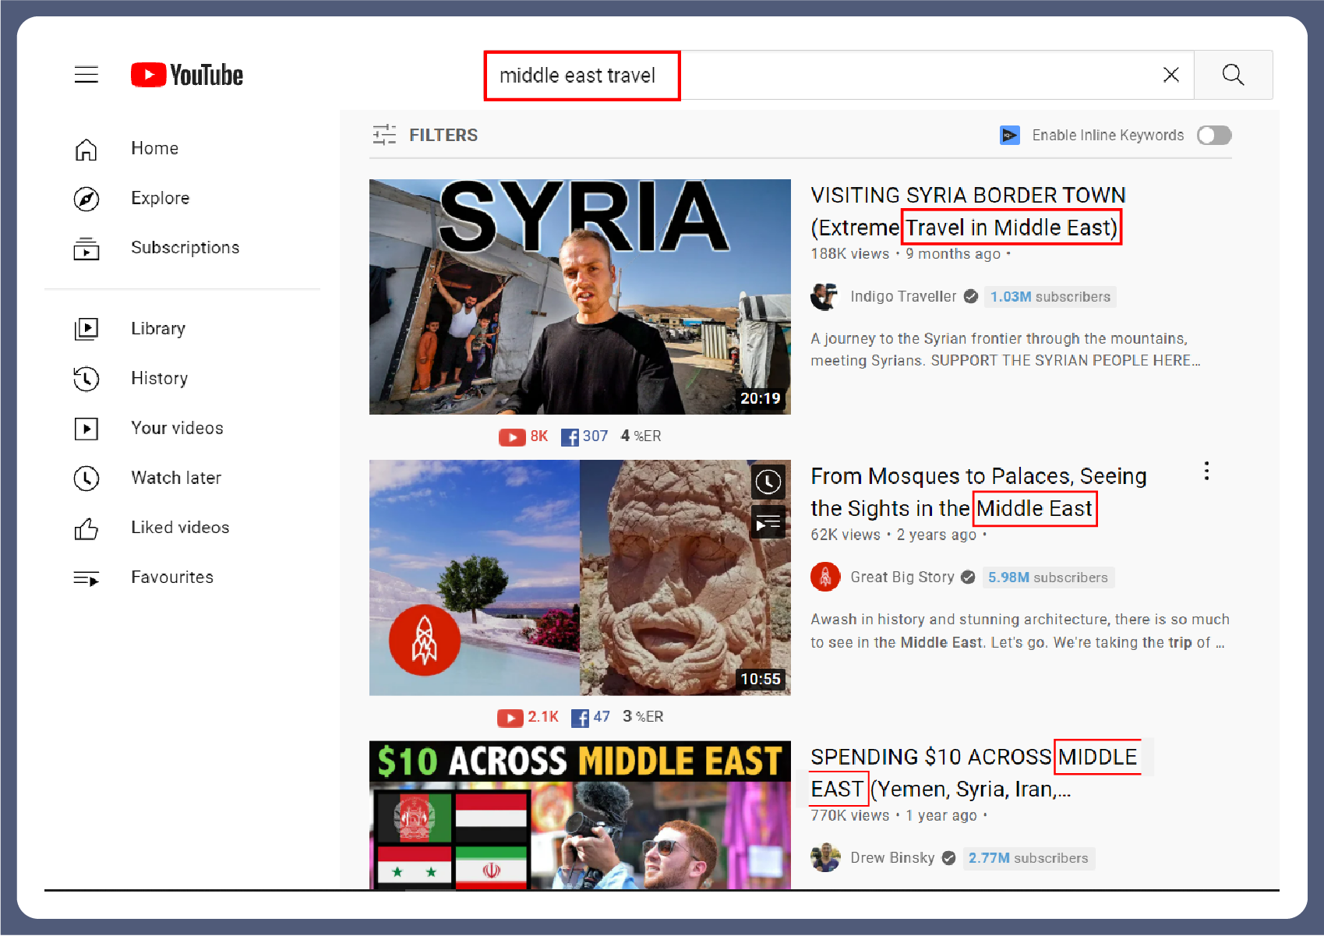
Task: Click the History clock icon
Action: pyautogui.click(x=87, y=379)
